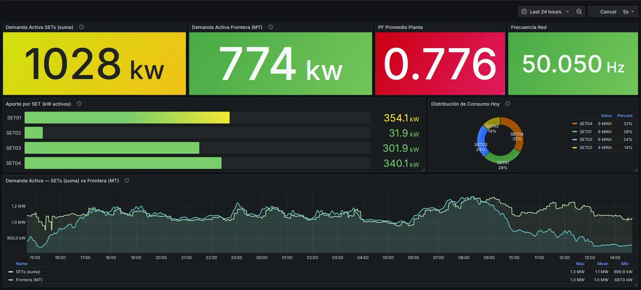Viewport: 641px width, 290px height.
Task: Toggle the SET03 series in the pie legend
Action: pyautogui.click(x=586, y=139)
